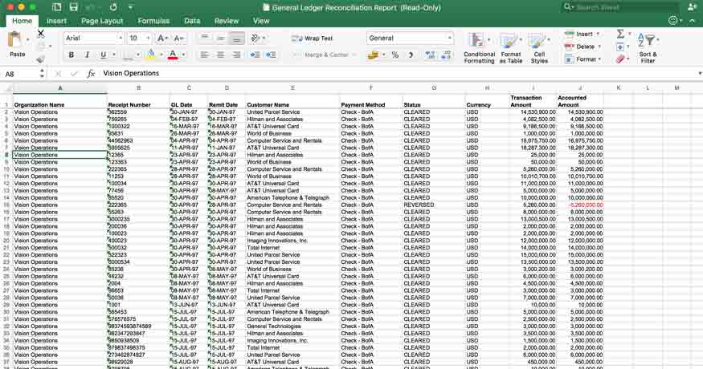Open the Formulas ribbon tab
The image size is (703, 369).
tap(153, 21)
